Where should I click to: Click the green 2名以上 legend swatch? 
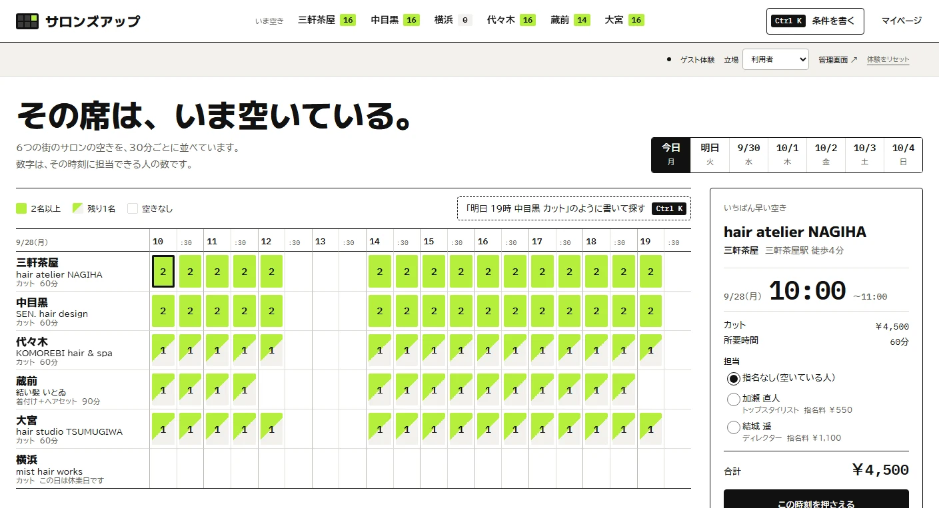click(21, 208)
